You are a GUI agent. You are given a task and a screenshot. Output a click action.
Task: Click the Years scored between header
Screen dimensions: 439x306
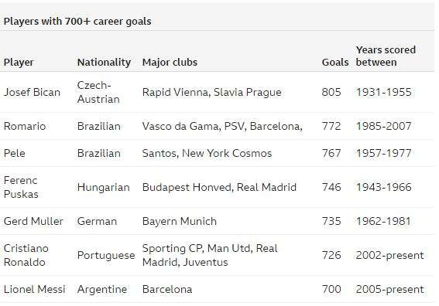pos(386,56)
